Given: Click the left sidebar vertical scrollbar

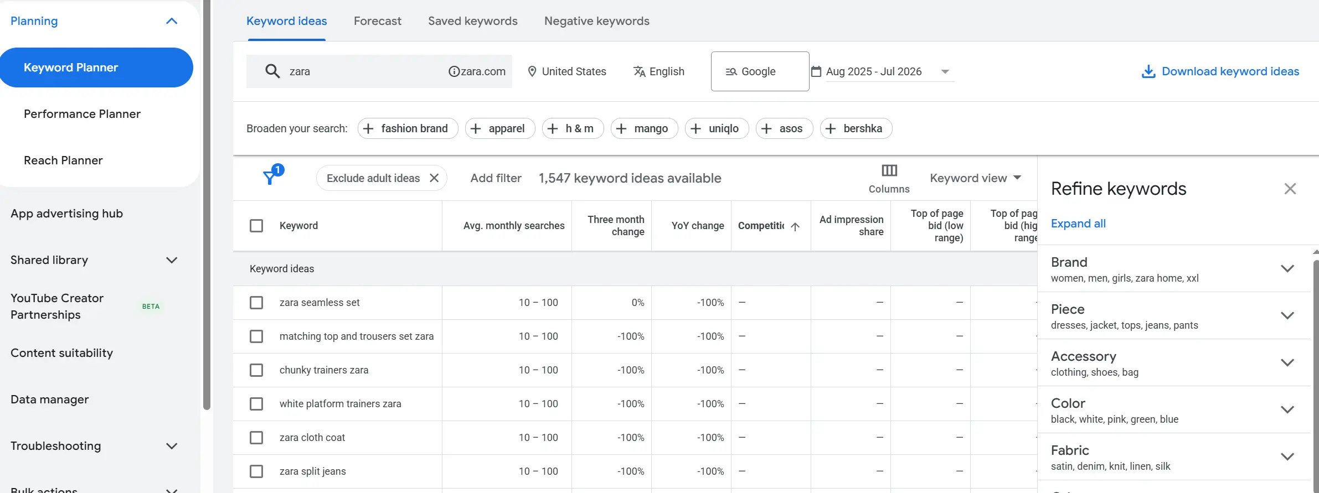Looking at the screenshot, I should 207,205.
